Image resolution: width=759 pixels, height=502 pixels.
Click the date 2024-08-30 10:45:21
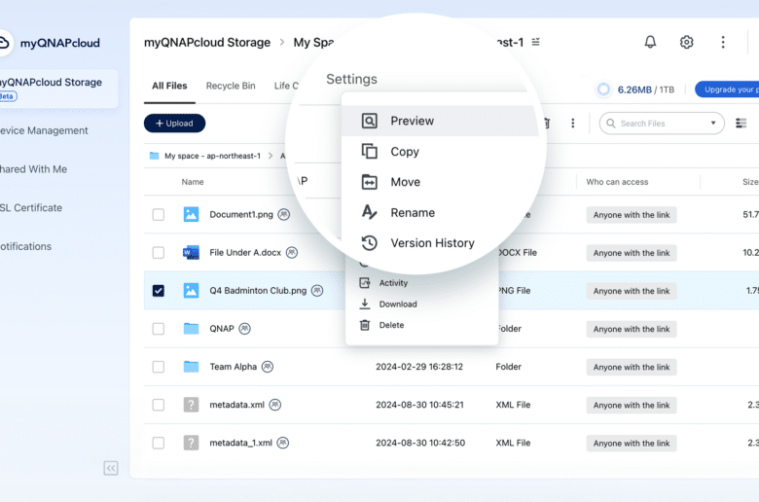pyautogui.click(x=419, y=405)
